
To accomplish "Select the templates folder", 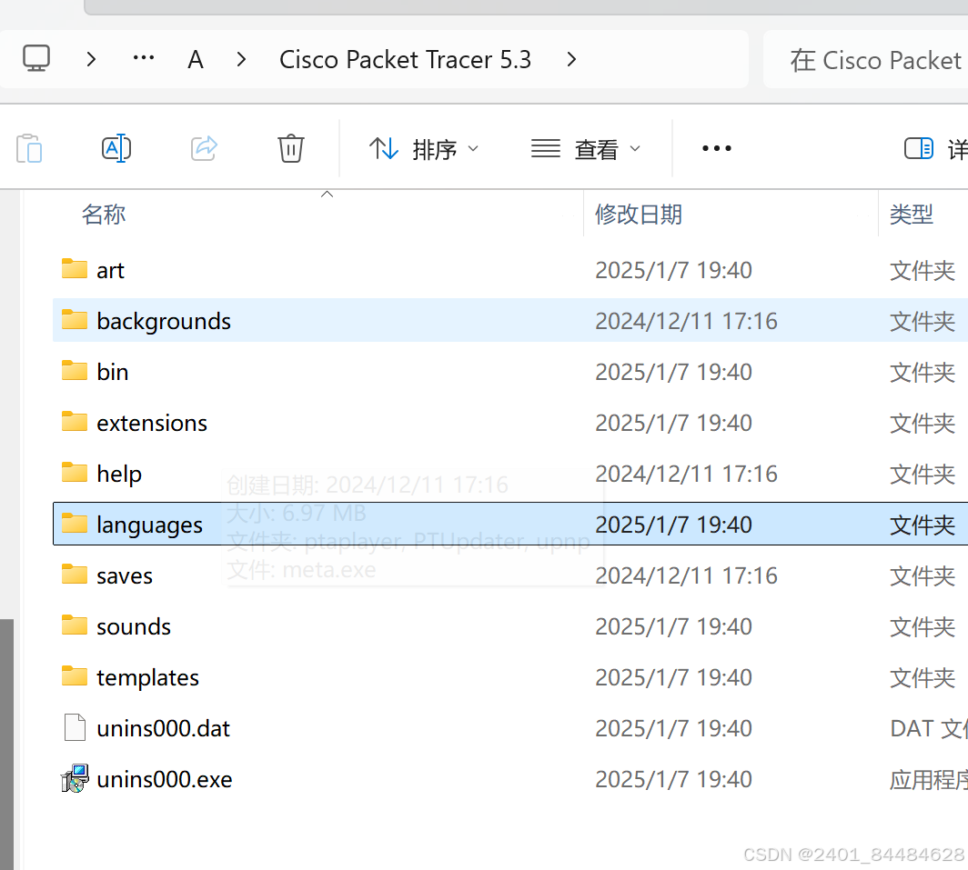I will coord(509,677).
